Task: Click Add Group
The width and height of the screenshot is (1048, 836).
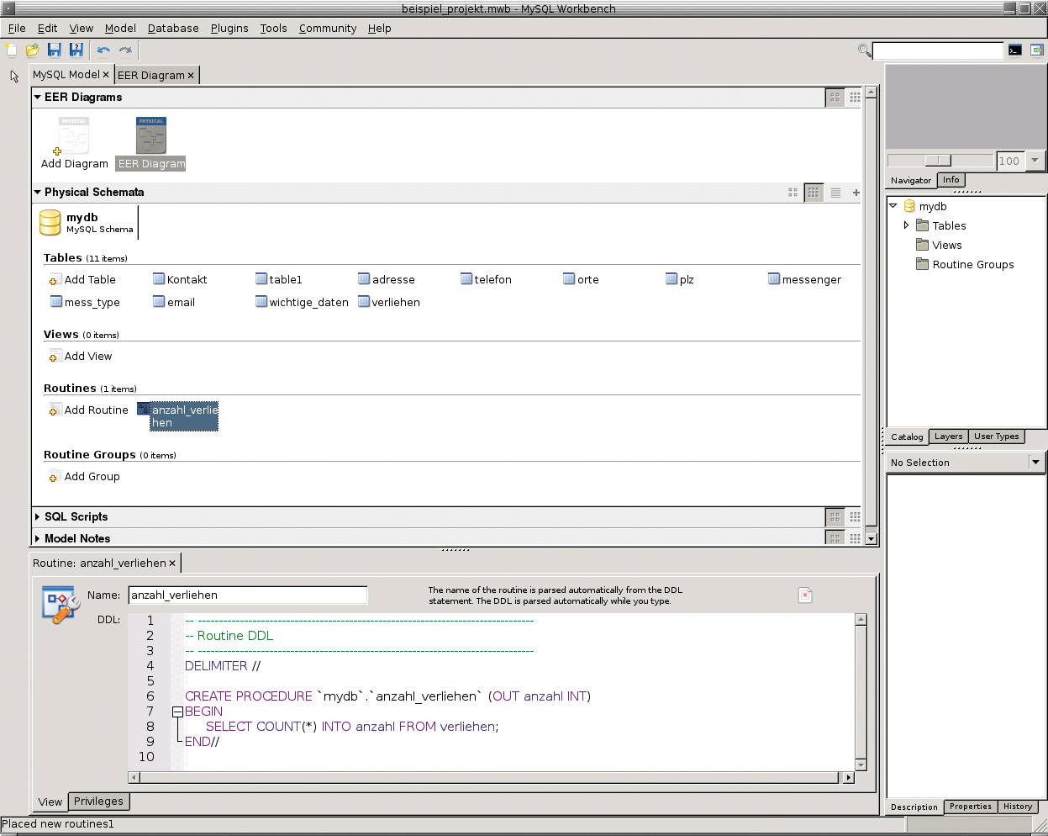Action: (85, 476)
